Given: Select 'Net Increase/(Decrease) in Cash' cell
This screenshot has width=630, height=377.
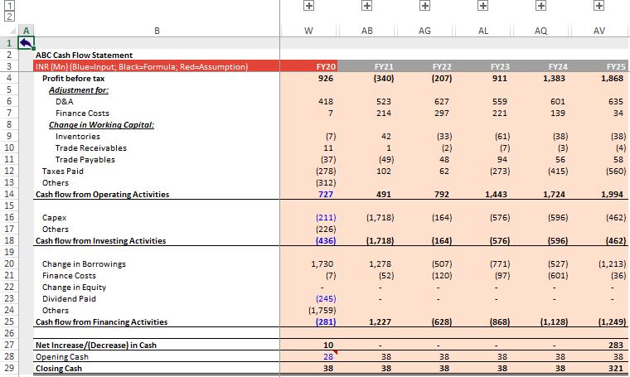Looking at the screenshot, I should coord(157,345).
